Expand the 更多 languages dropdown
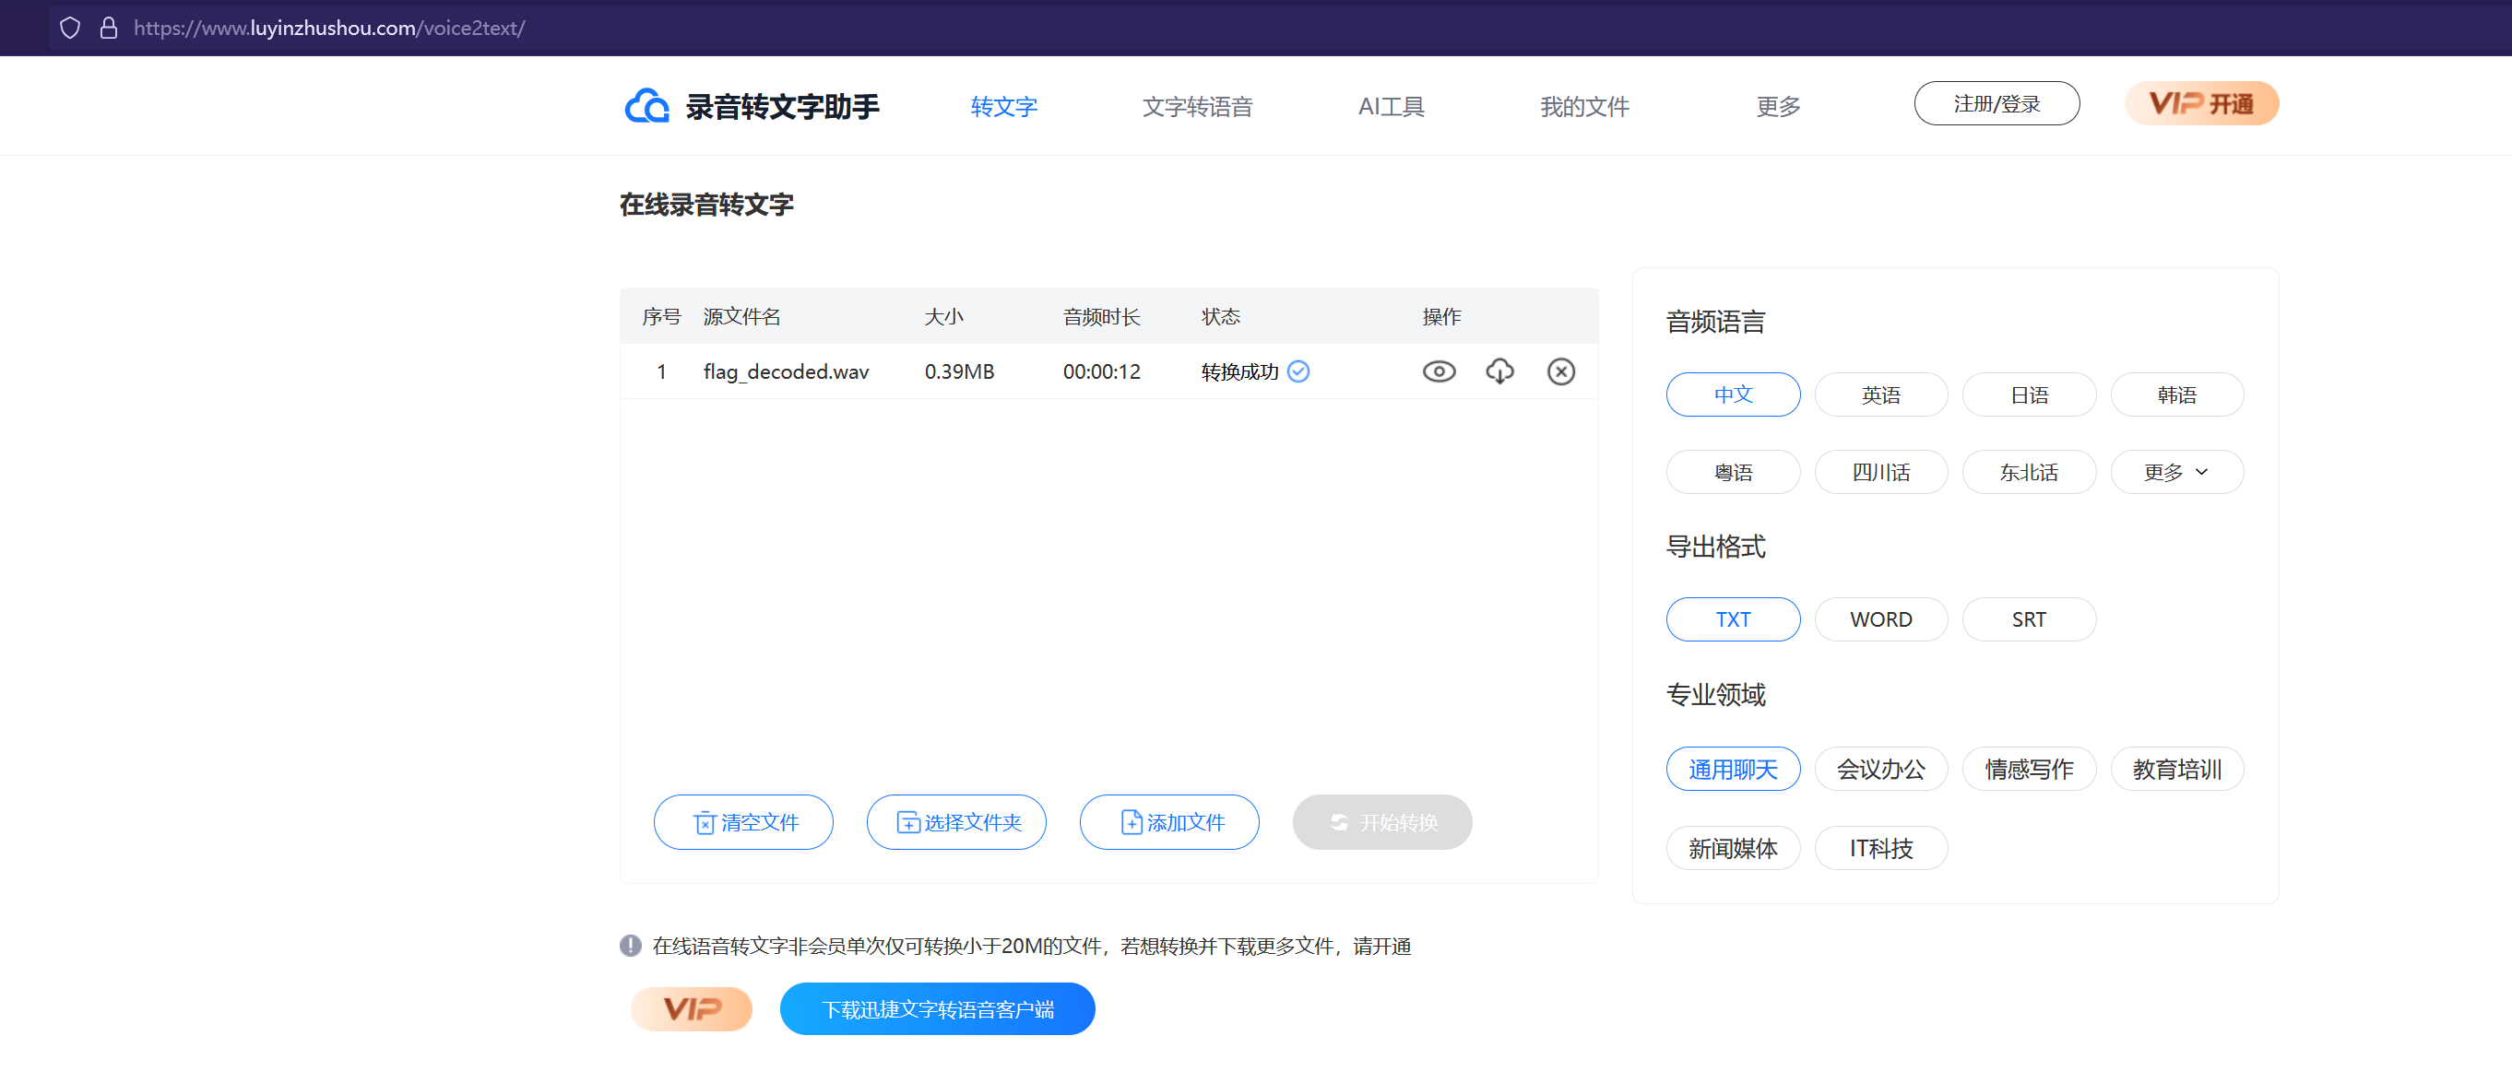 click(x=2176, y=472)
